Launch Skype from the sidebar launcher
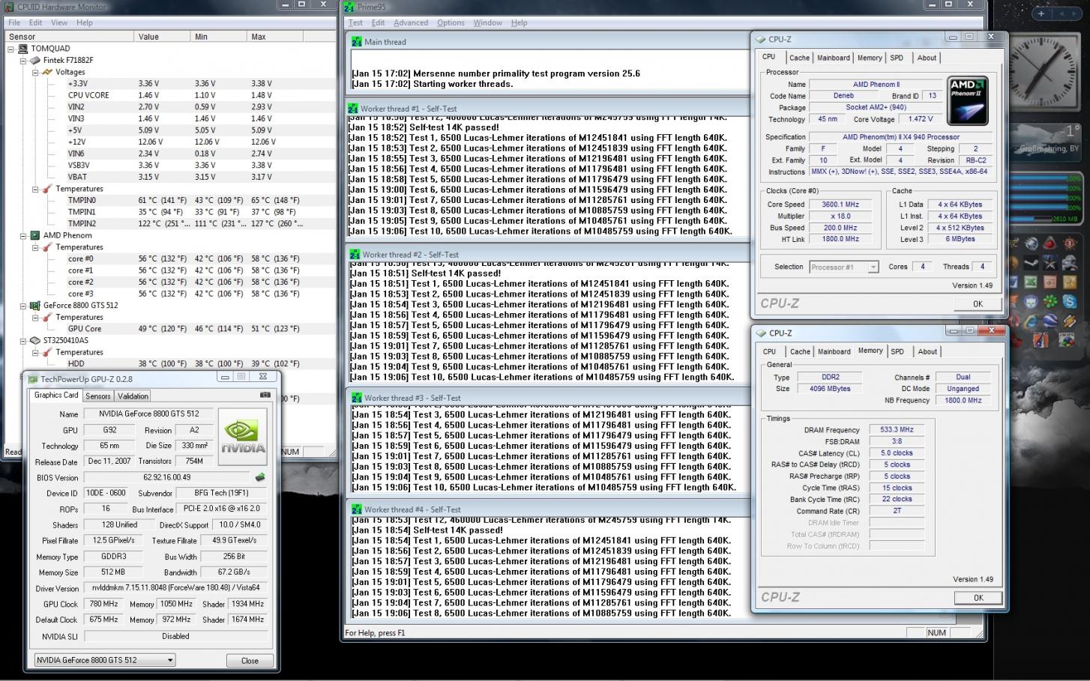The image size is (1090, 681). [1069, 302]
